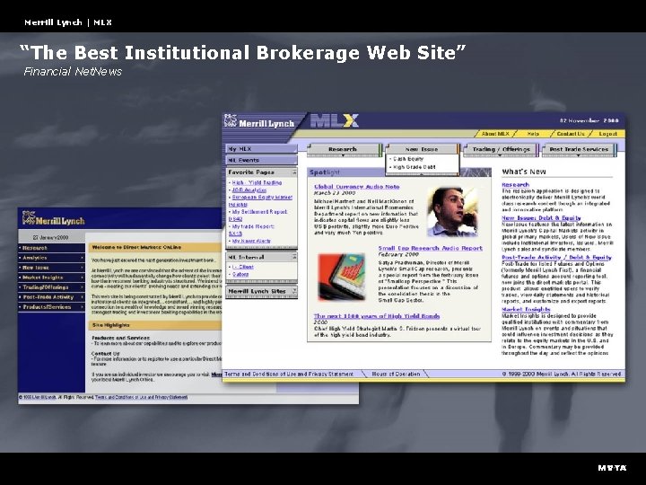Expand Trading/Offerings in older site sidebar
646x485 pixels.
tap(51, 287)
